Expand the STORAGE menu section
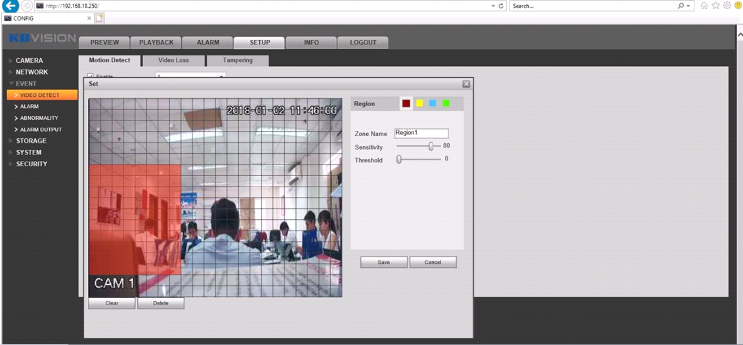The height and width of the screenshot is (345, 743). pyautogui.click(x=31, y=141)
